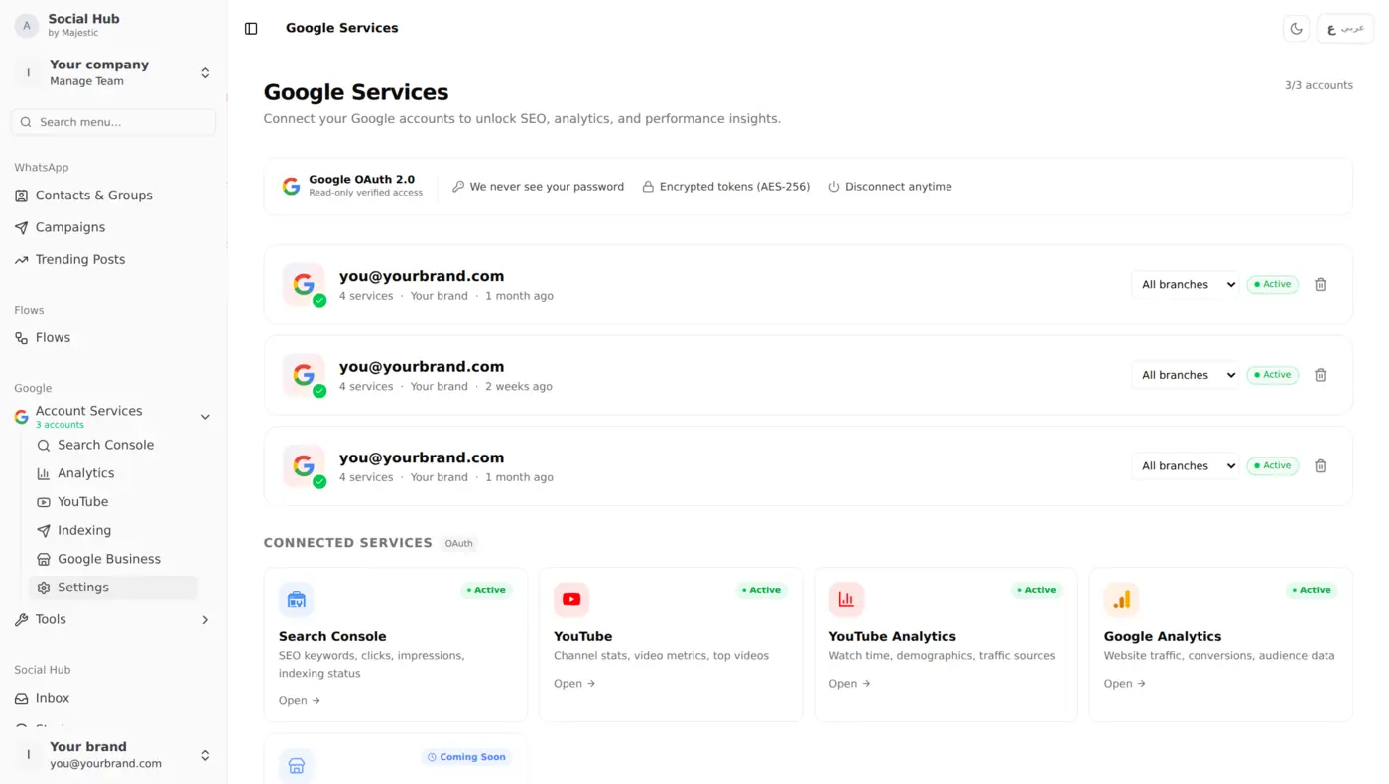Open the YouTube Analytics service link
The height and width of the screenshot is (784, 1389).
(x=850, y=684)
